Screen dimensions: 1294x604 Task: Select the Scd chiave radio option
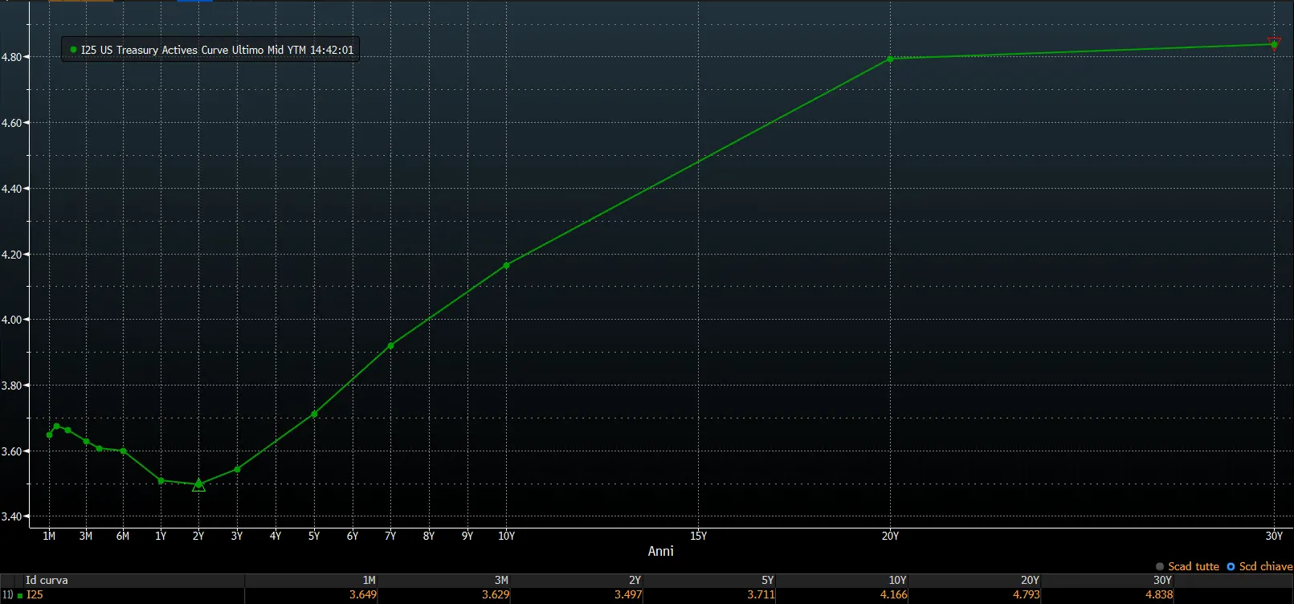click(x=1259, y=566)
